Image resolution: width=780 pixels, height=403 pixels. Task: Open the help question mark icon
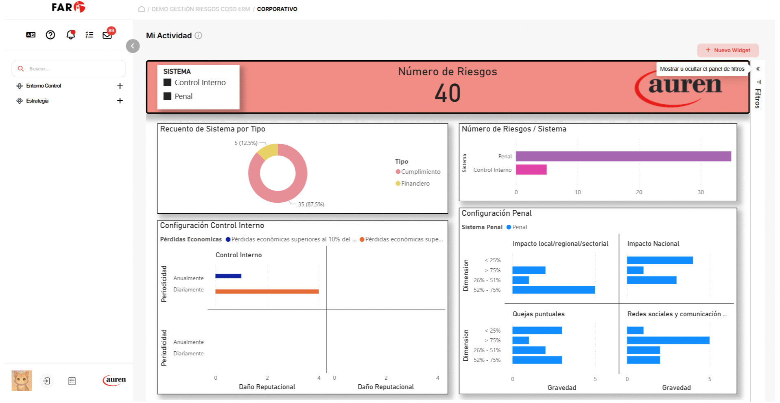[x=50, y=35]
